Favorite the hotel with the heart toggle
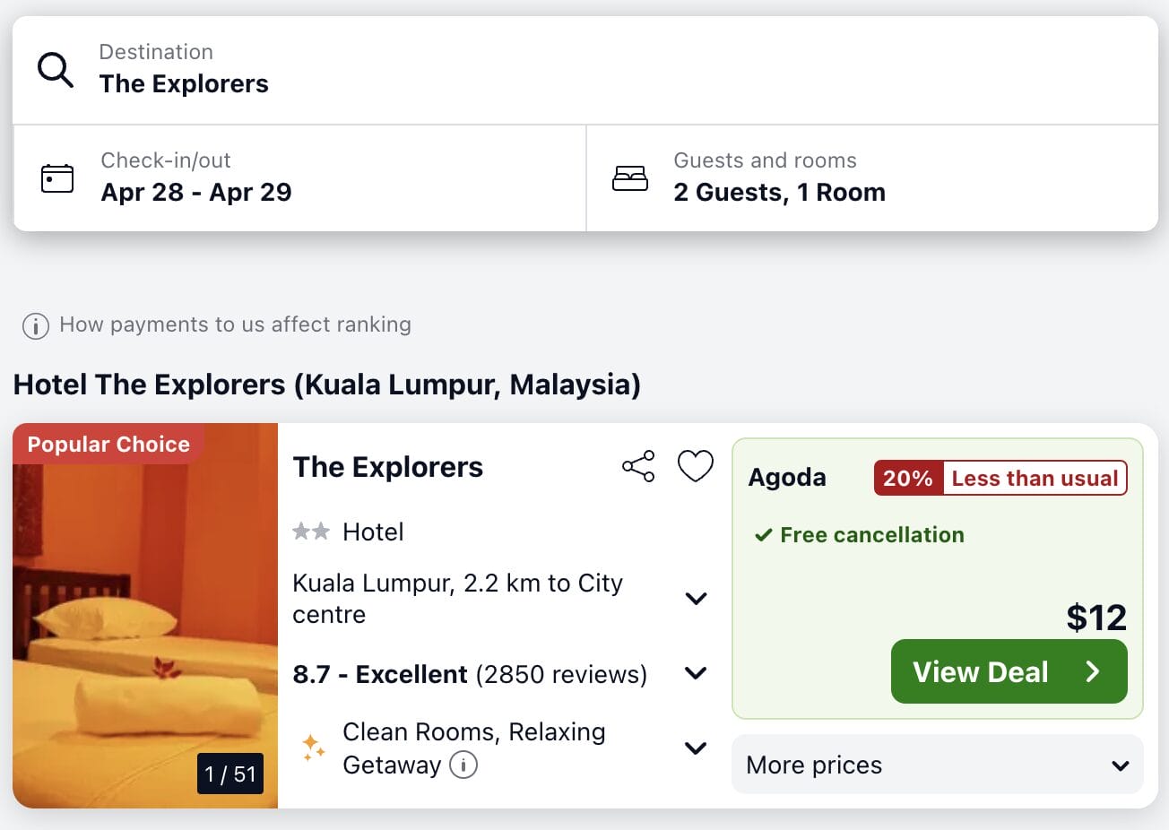The width and height of the screenshot is (1169, 830). 695,466
